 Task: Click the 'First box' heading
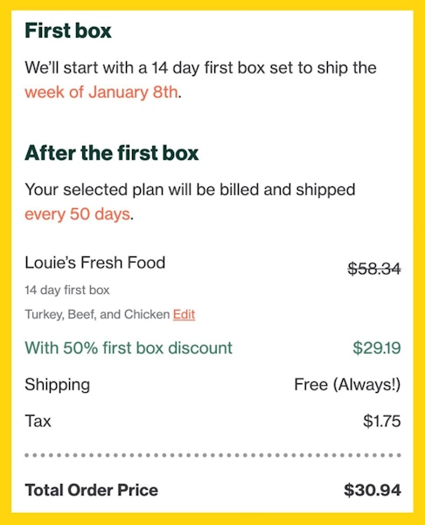tap(68, 31)
